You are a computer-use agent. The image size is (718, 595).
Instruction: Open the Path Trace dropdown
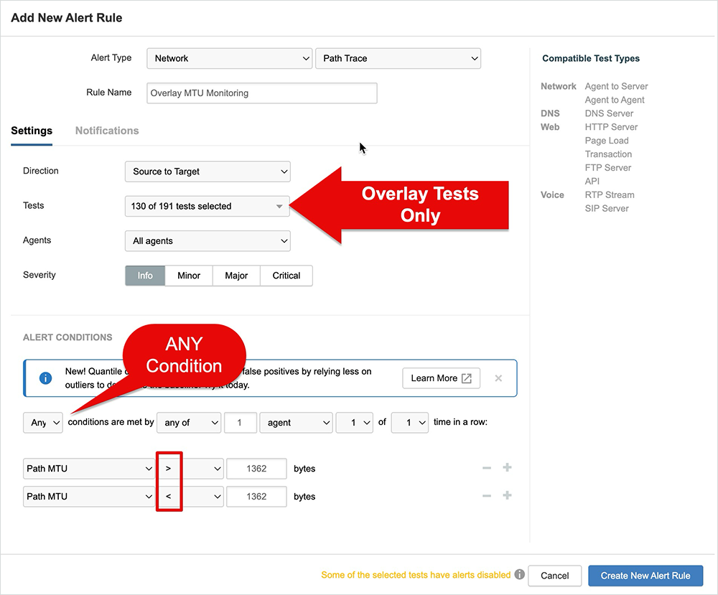point(398,59)
